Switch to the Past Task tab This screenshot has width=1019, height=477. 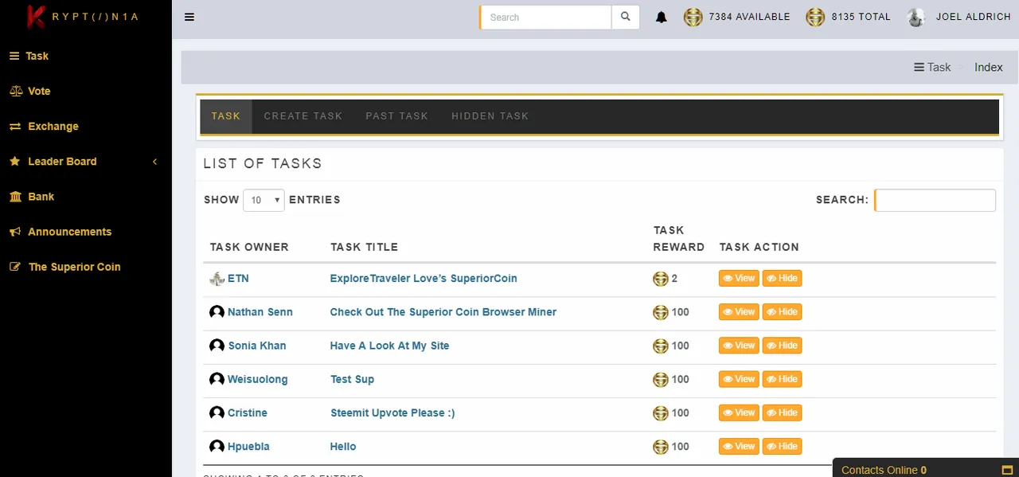[397, 116]
